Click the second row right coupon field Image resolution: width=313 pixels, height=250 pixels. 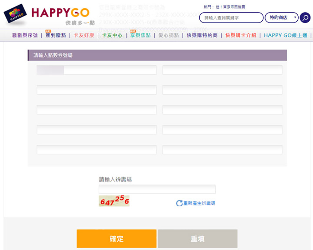tap(222, 90)
